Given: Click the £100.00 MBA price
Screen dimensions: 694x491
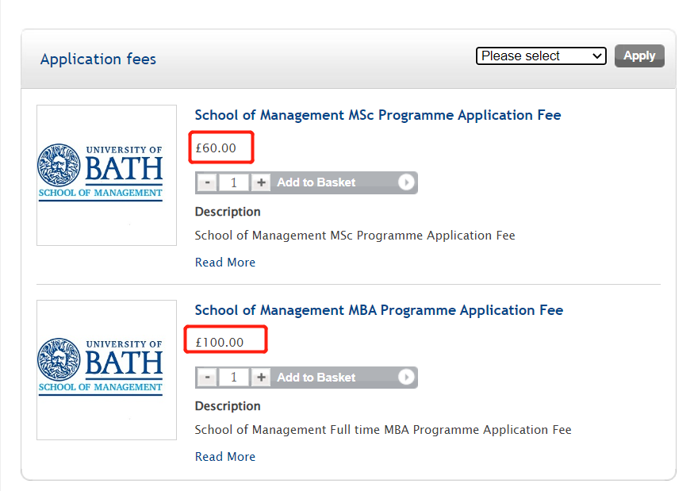Looking at the screenshot, I should pyautogui.click(x=220, y=343).
